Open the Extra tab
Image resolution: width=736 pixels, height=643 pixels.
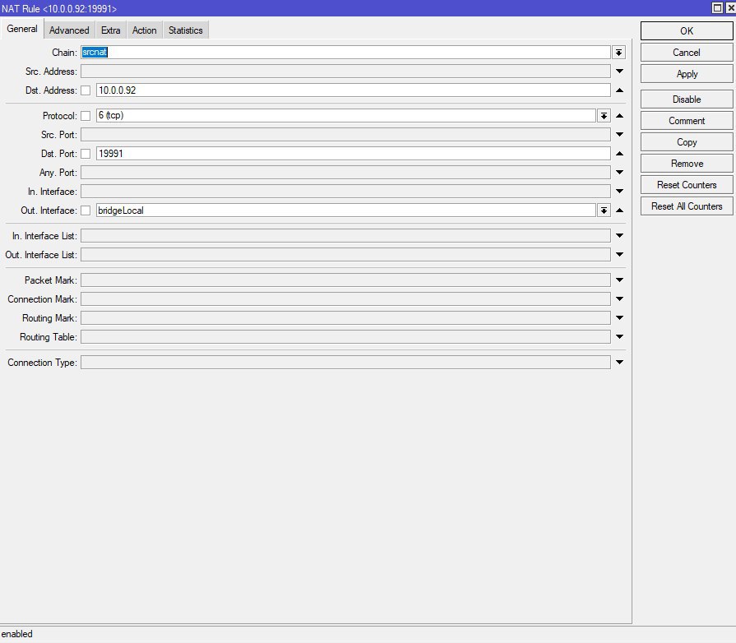tap(110, 30)
